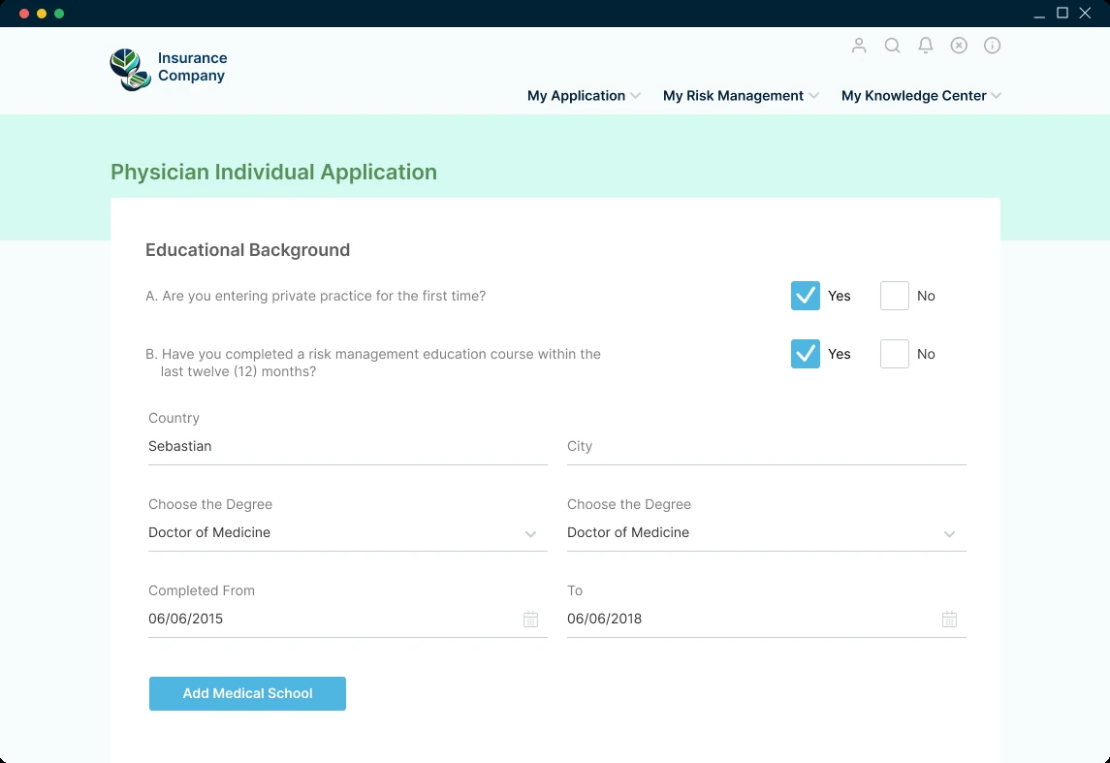The height and width of the screenshot is (763, 1110).
Task: Open Completed From calendar picker
Action: (x=530, y=620)
